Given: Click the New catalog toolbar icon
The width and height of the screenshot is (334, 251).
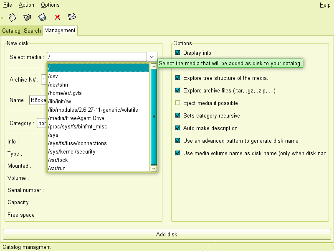Looking at the screenshot, I should (x=13, y=17).
